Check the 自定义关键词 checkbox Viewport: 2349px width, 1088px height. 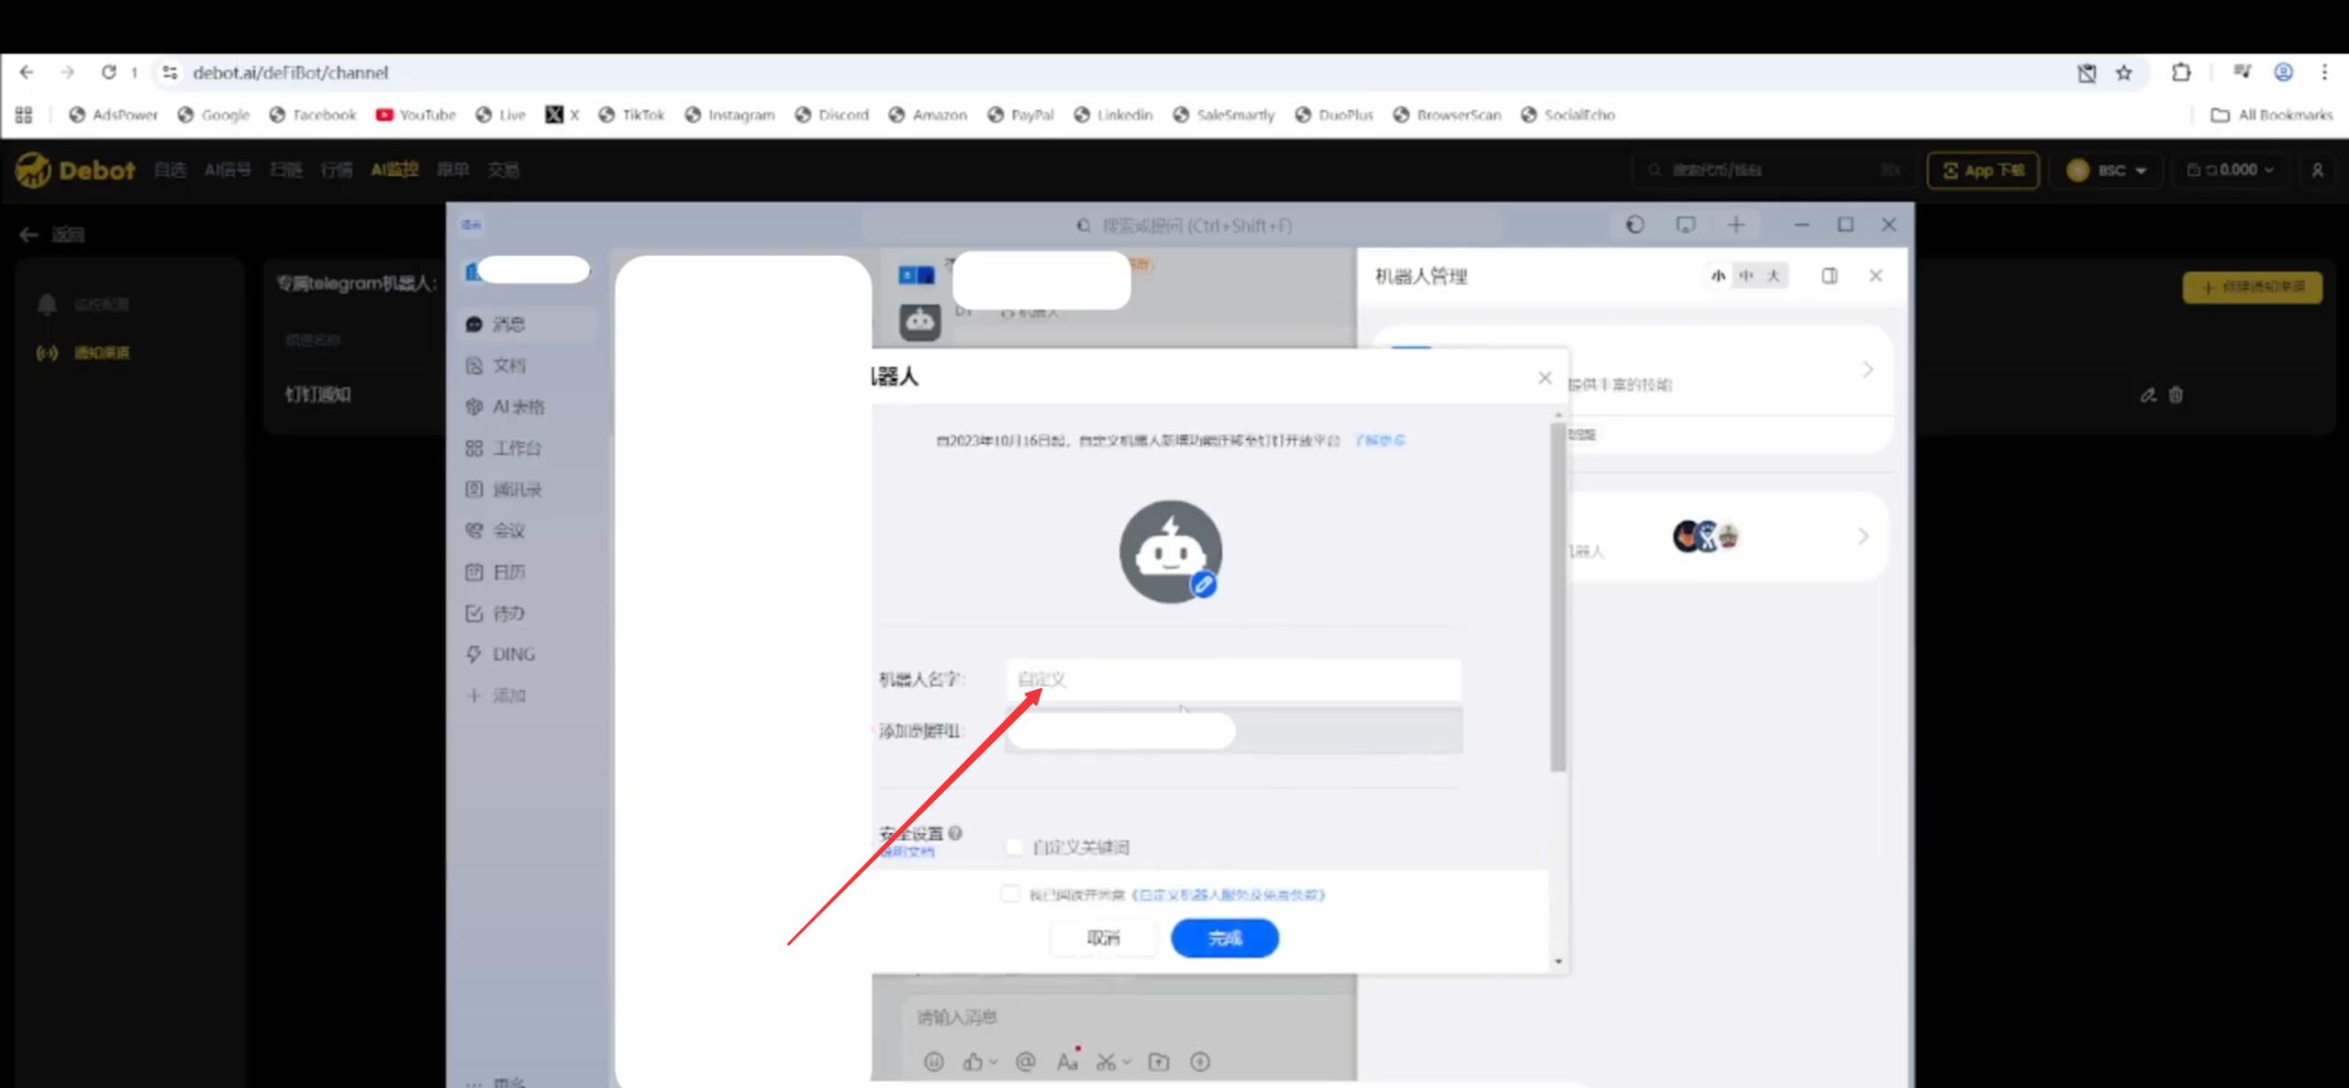click(x=1014, y=847)
